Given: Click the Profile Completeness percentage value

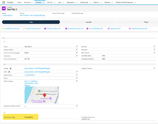Looking at the screenshot, I should coord(27,59).
